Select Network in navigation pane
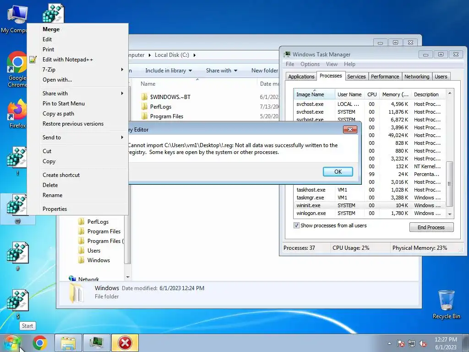 [88, 279]
